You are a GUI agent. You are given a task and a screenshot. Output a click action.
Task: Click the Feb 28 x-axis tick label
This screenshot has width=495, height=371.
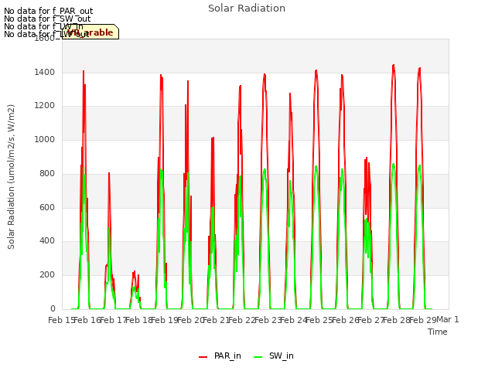(396, 320)
